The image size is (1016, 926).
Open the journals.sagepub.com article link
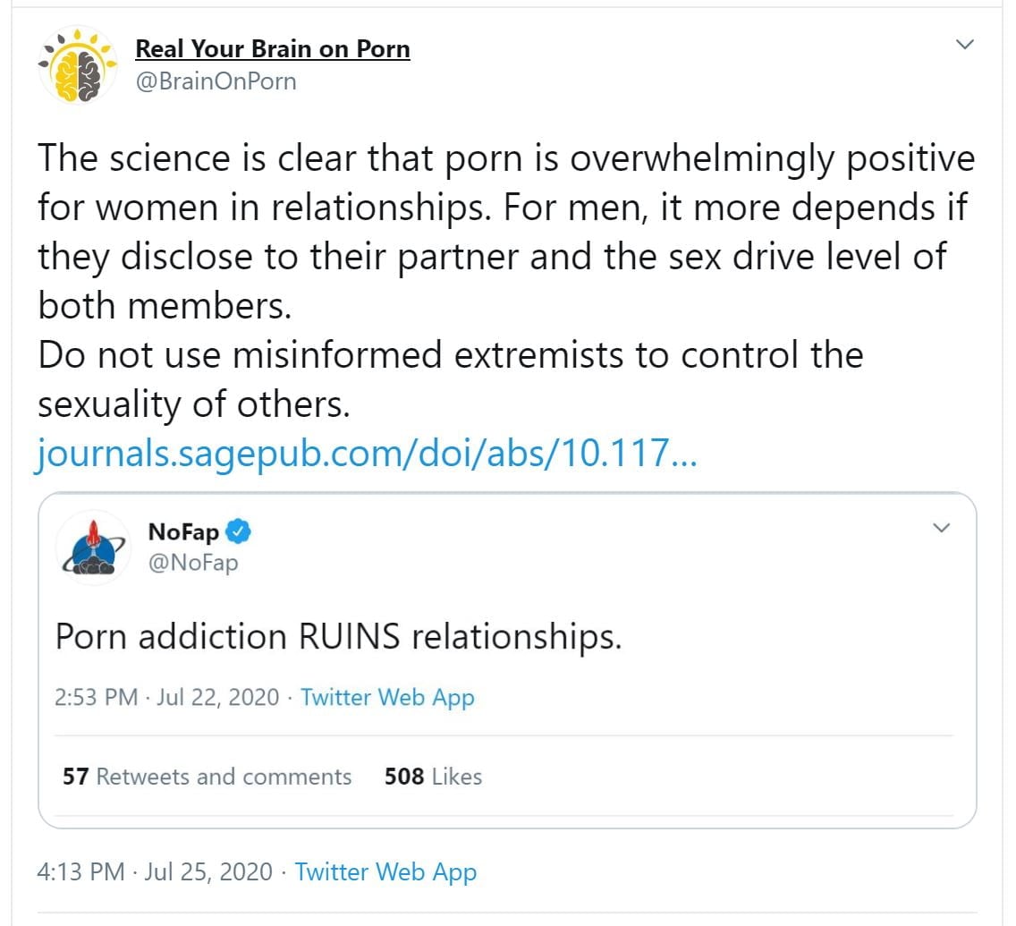366,455
